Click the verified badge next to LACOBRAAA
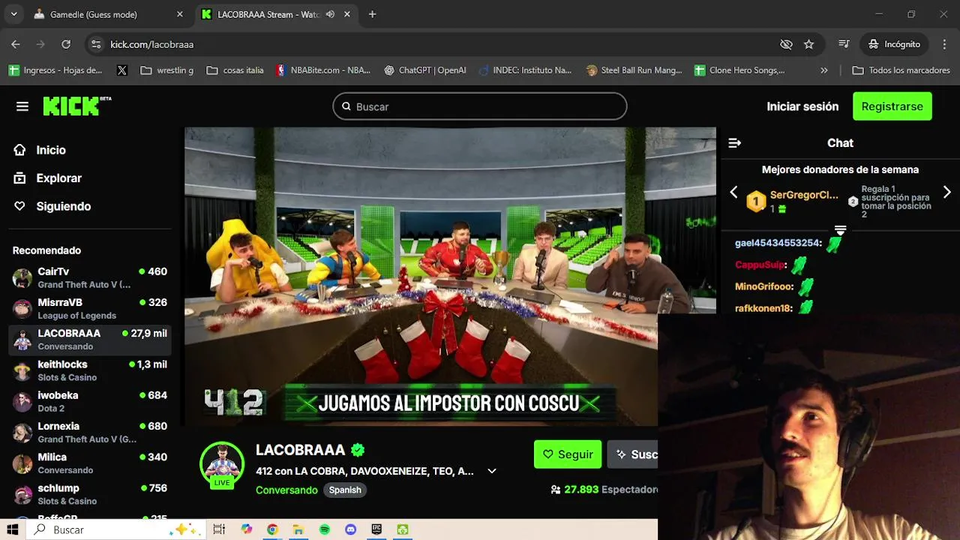The image size is (960, 540). pyautogui.click(x=358, y=450)
